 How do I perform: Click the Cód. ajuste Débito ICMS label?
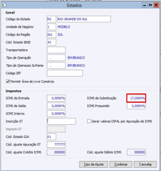point(104,152)
